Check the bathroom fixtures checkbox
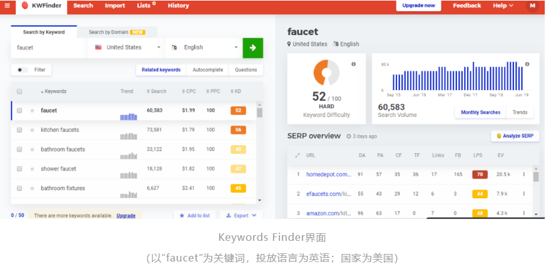Viewport: 546px width, 269px height. [19, 188]
